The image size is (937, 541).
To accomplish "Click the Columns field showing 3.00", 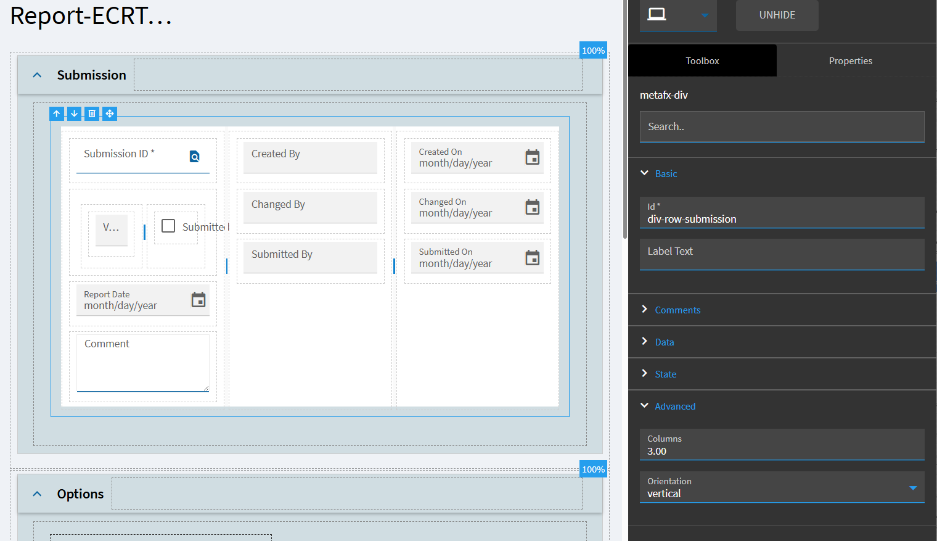I will pyautogui.click(x=782, y=445).
